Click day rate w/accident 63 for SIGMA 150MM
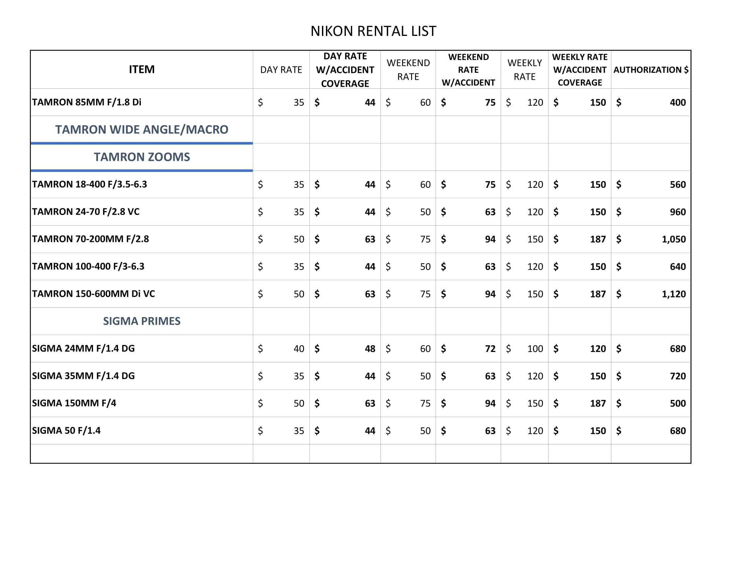The image size is (731, 565). (x=370, y=403)
